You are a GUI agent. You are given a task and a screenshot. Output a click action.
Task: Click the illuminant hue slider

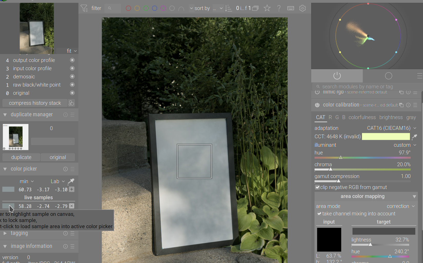click(x=362, y=157)
